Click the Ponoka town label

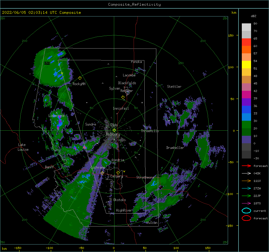pyautogui.click(x=136, y=62)
